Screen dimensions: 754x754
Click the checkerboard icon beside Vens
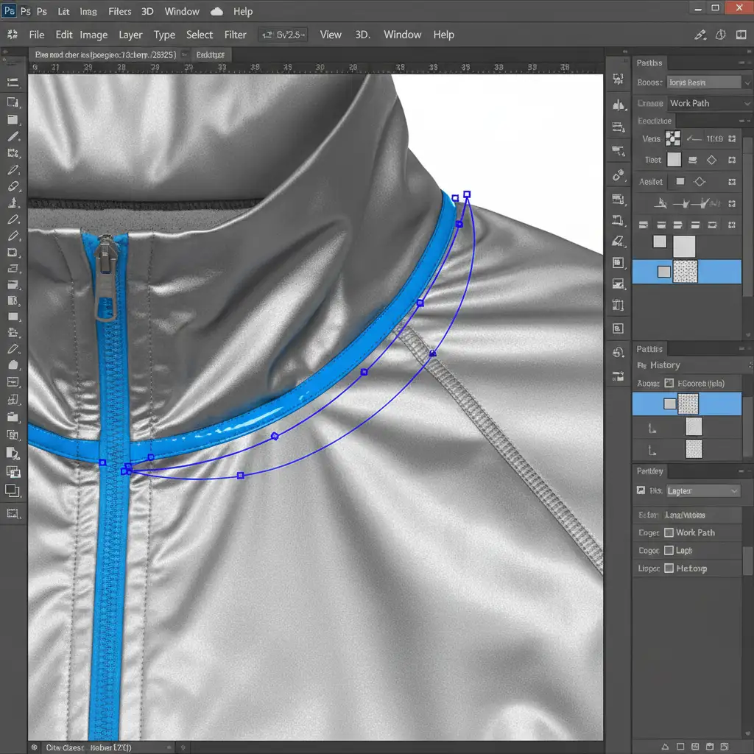(672, 138)
